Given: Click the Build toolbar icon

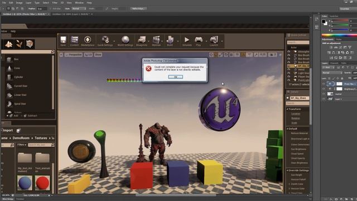Looking at the screenshot, I should point(170,40).
